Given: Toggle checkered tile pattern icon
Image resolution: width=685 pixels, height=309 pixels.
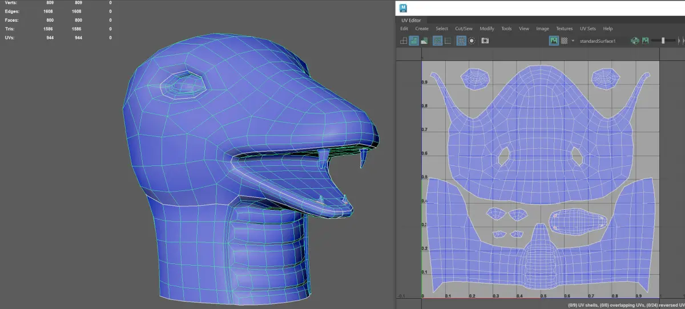Looking at the screenshot, I should pos(565,41).
